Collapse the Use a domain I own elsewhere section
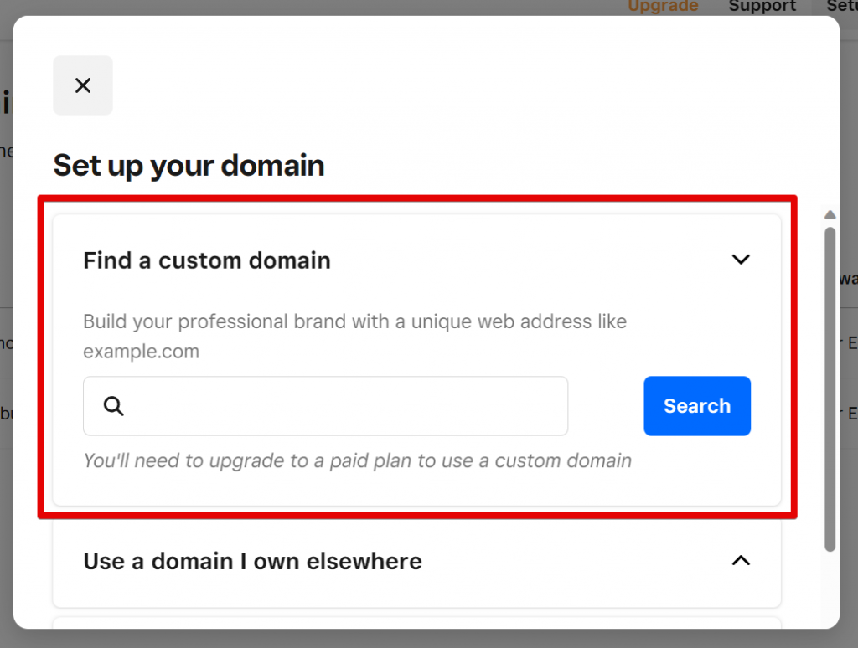The height and width of the screenshot is (648, 858). click(740, 561)
